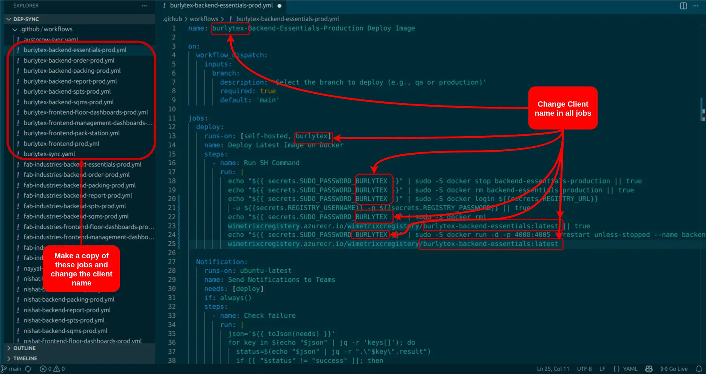Select the main branch indicator
The height and width of the screenshot is (374, 706).
13,369
